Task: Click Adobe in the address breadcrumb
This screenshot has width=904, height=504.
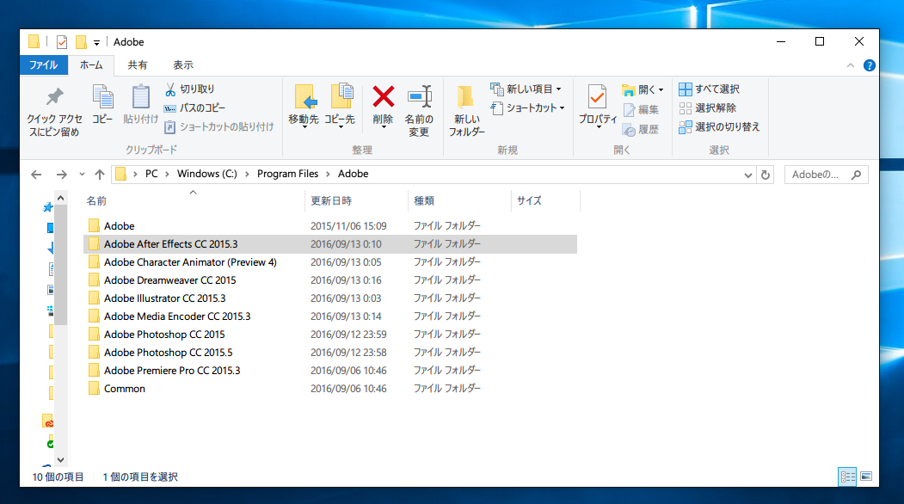Action: (353, 174)
